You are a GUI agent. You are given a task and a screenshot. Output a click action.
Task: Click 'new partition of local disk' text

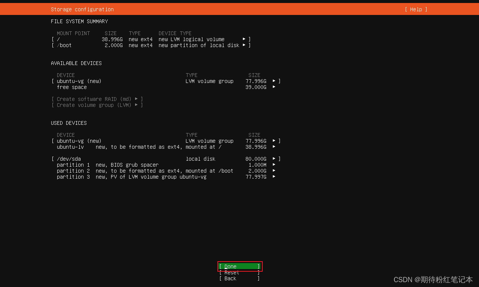(199, 45)
